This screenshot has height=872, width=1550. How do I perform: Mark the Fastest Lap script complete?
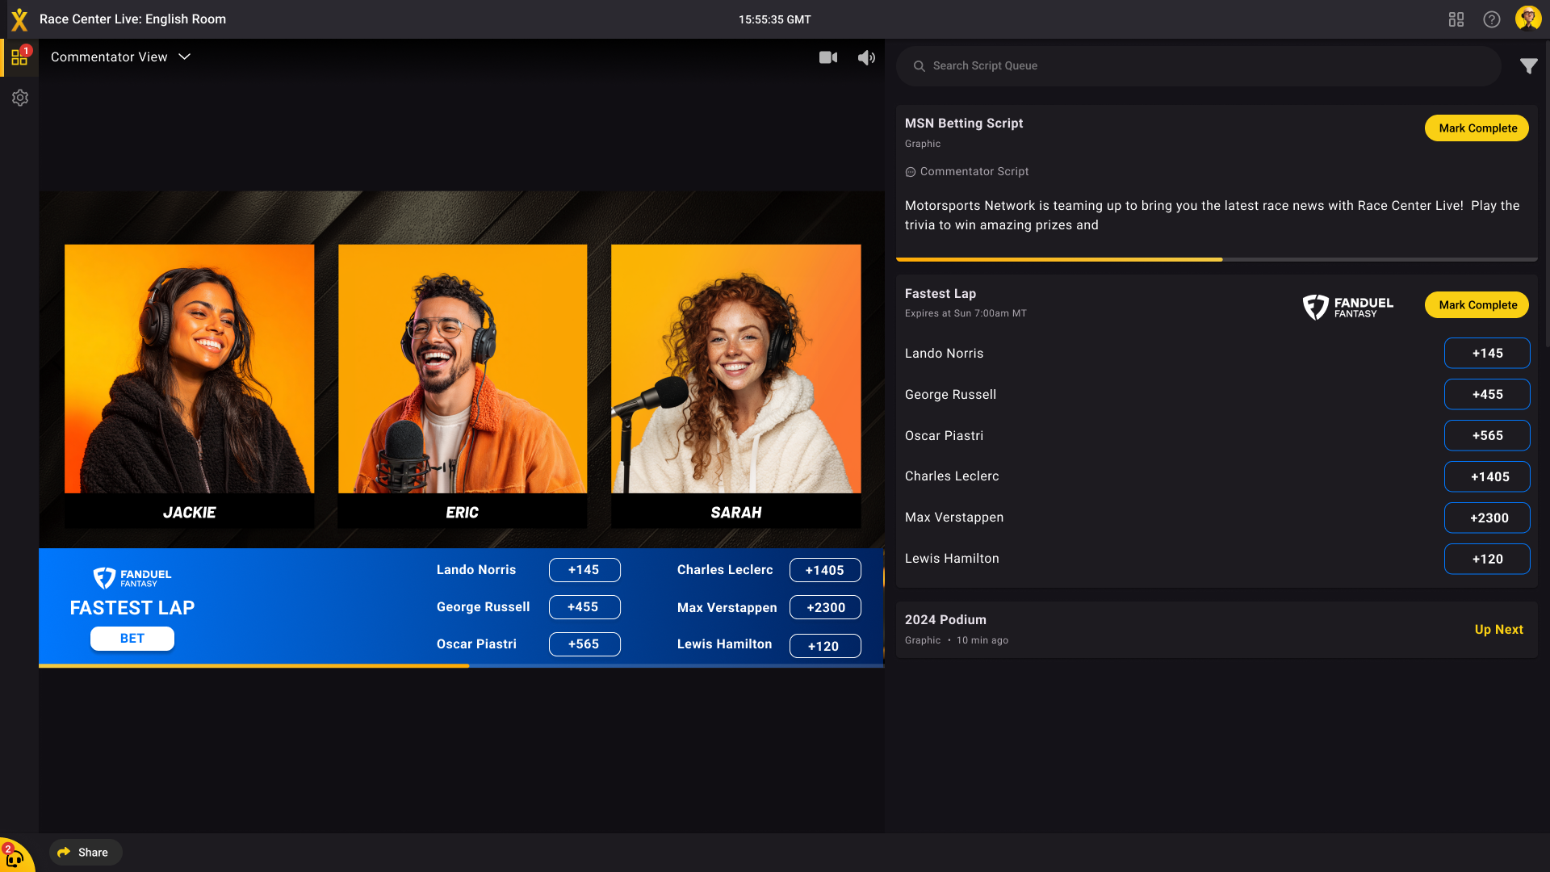(1477, 305)
